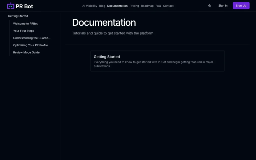Click the purple Sign Up button
Viewport: 256px width, 160px height.
(x=241, y=6)
